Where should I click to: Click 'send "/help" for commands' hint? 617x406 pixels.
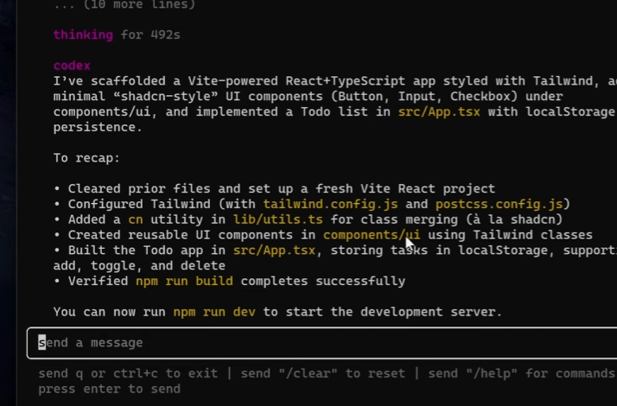click(x=521, y=373)
